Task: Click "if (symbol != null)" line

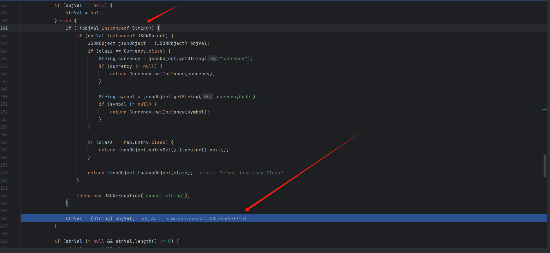Action: (128, 104)
